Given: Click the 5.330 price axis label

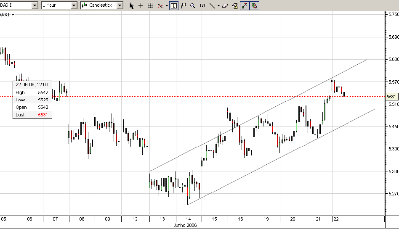Looking at the screenshot, I should pos(394,171).
